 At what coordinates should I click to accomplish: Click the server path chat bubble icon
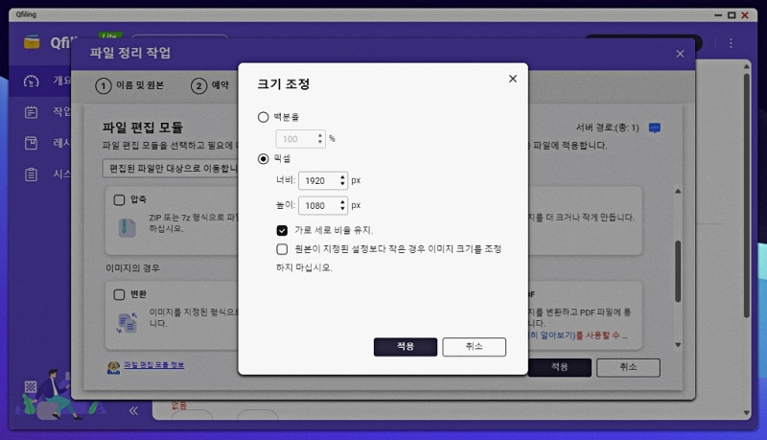655,127
